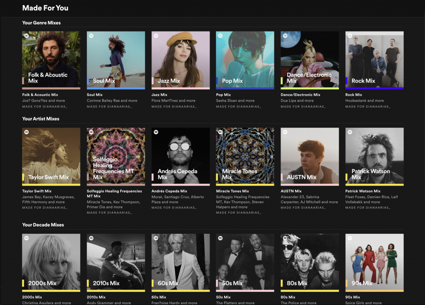Open the 80s Mix cover art

pyautogui.click(x=310, y=263)
